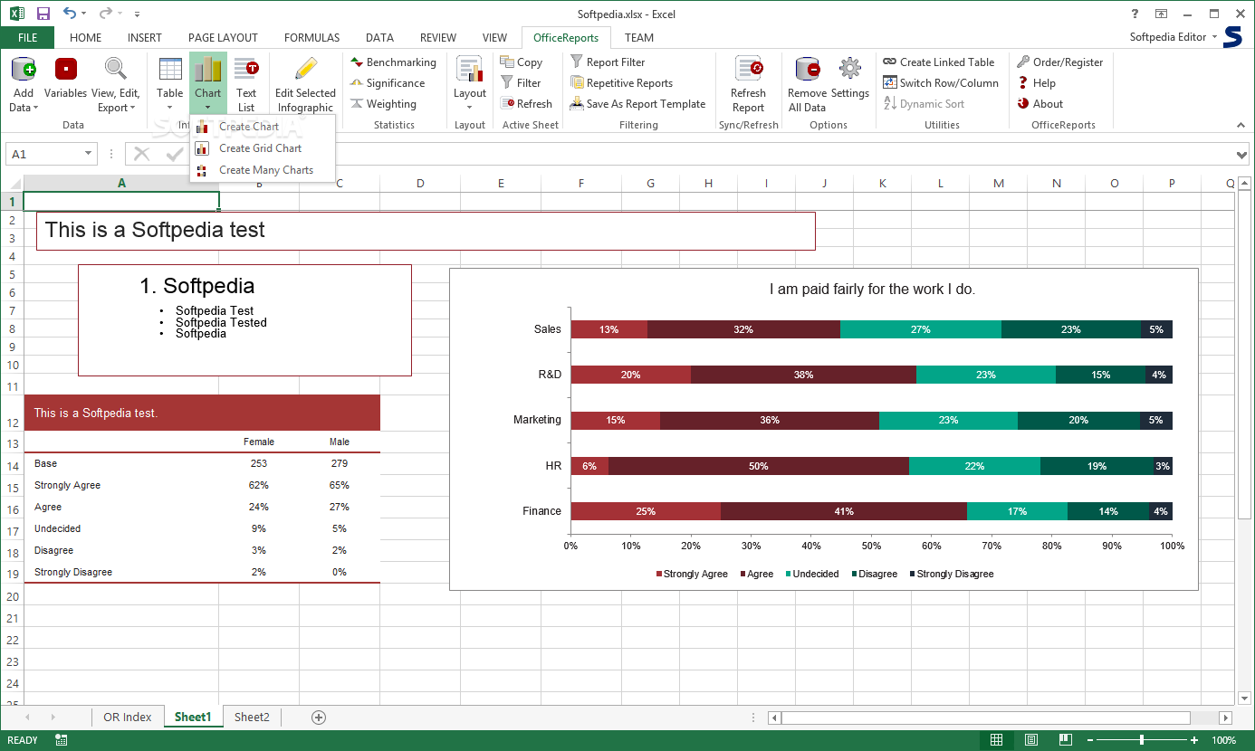The width and height of the screenshot is (1255, 751).
Task: Click the Strongly Agree legend swatch
Action: click(659, 574)
